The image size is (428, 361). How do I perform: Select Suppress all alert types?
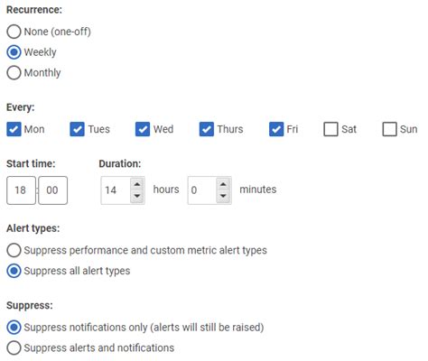click(14, 271)
